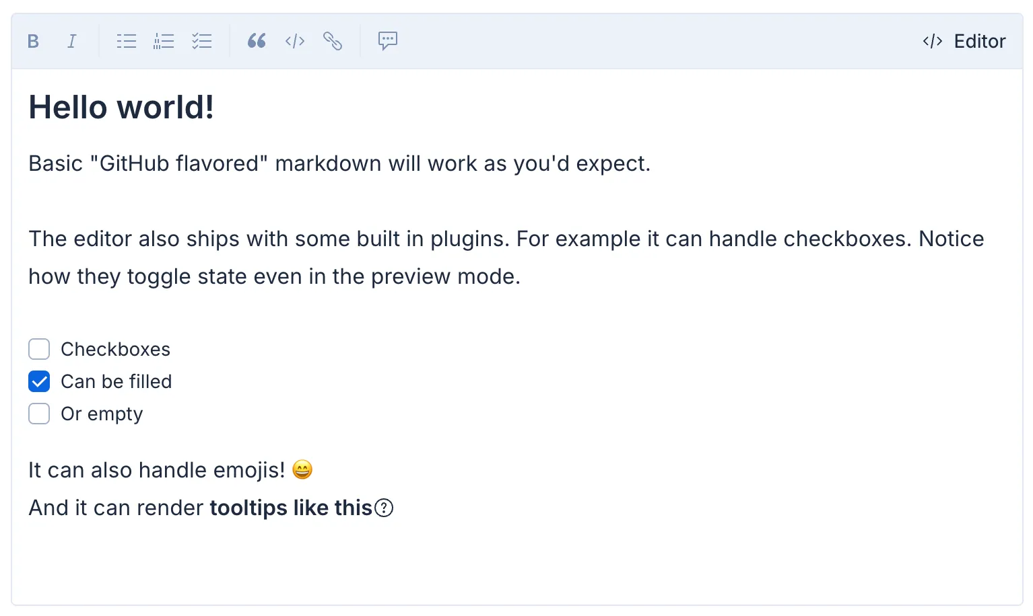1033x616 pixels.
Task: Click the question mark tooltip icon
Action: [384, 508]
